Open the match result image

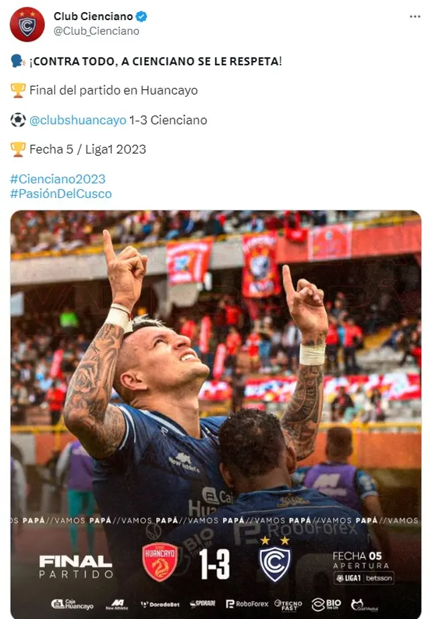point(215,414)
